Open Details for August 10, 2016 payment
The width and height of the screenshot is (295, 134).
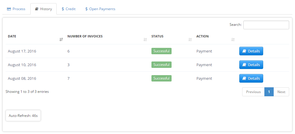(x=251, y=65)
